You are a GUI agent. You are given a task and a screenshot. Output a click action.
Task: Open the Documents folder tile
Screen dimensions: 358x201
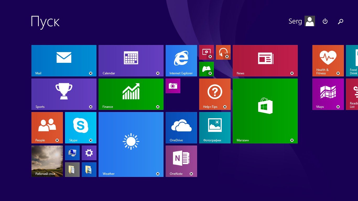72,170
